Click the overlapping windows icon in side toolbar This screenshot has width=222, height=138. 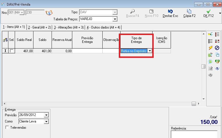217,54
